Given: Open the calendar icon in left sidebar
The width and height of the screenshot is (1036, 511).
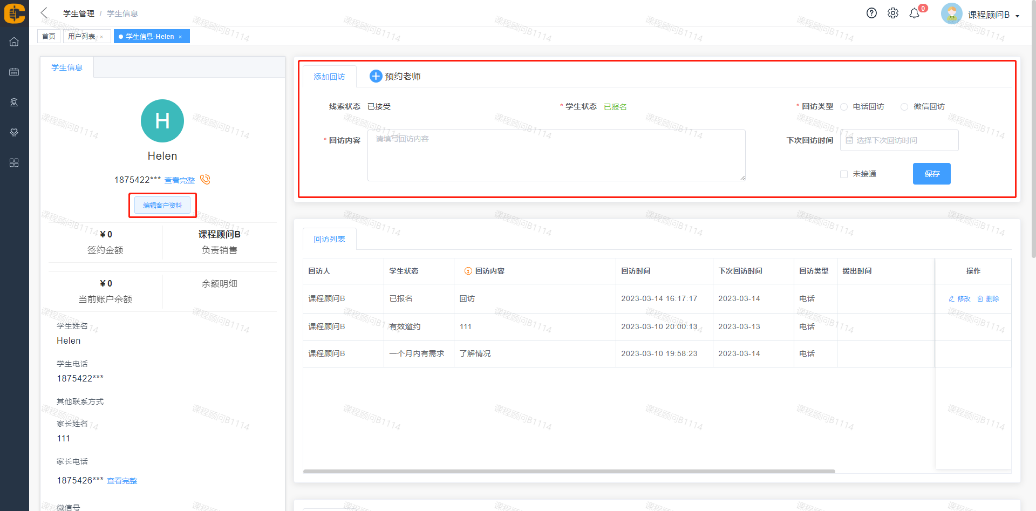Looking at the screenshot, I should point(14,72).
